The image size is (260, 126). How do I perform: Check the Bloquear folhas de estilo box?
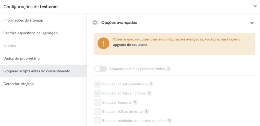tap(97, 112)
